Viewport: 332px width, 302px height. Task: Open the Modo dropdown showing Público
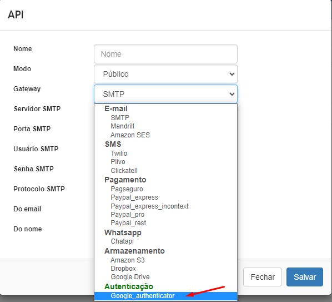point(165,74)
